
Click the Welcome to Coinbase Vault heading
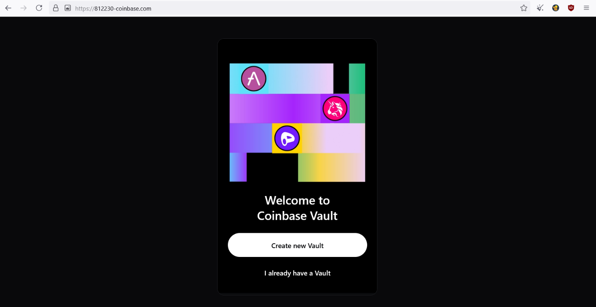coord(298,208)
